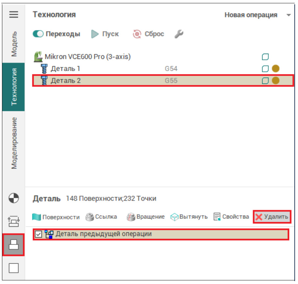Select the coordinate system sidebar icon

[x=14, y=198]
